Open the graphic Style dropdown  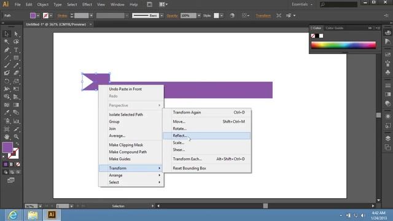click(x=222, y=15)
